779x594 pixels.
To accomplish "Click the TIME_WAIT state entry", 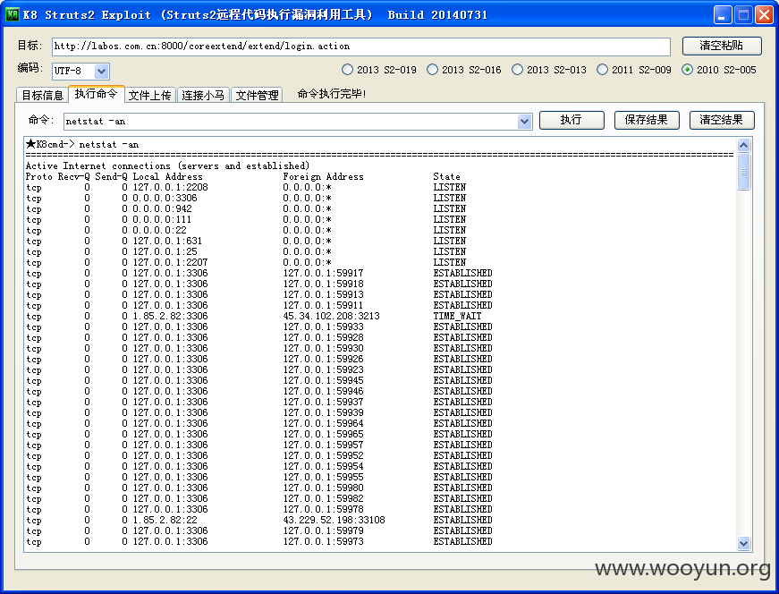I will tap(457, 316).
